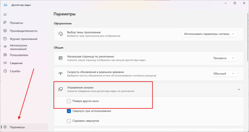
Task: Open the Использовать параметры системы theme dropdown
Action: [210, 34]
